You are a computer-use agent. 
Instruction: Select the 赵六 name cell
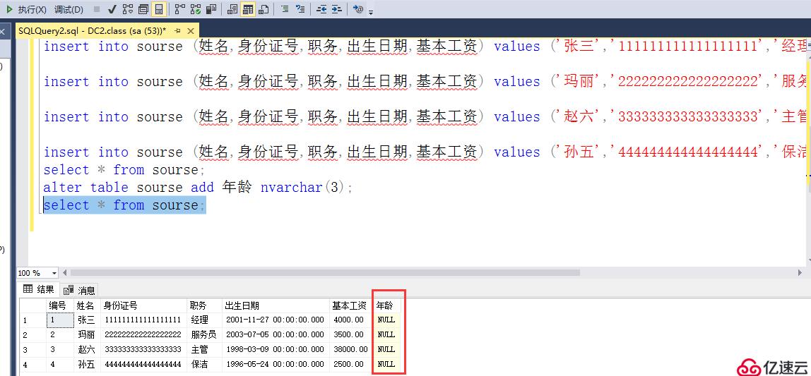(x=88, y=349)
